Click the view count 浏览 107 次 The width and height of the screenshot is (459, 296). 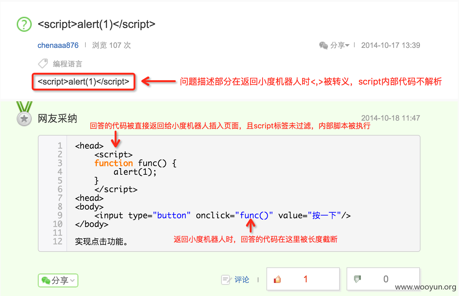111,45
